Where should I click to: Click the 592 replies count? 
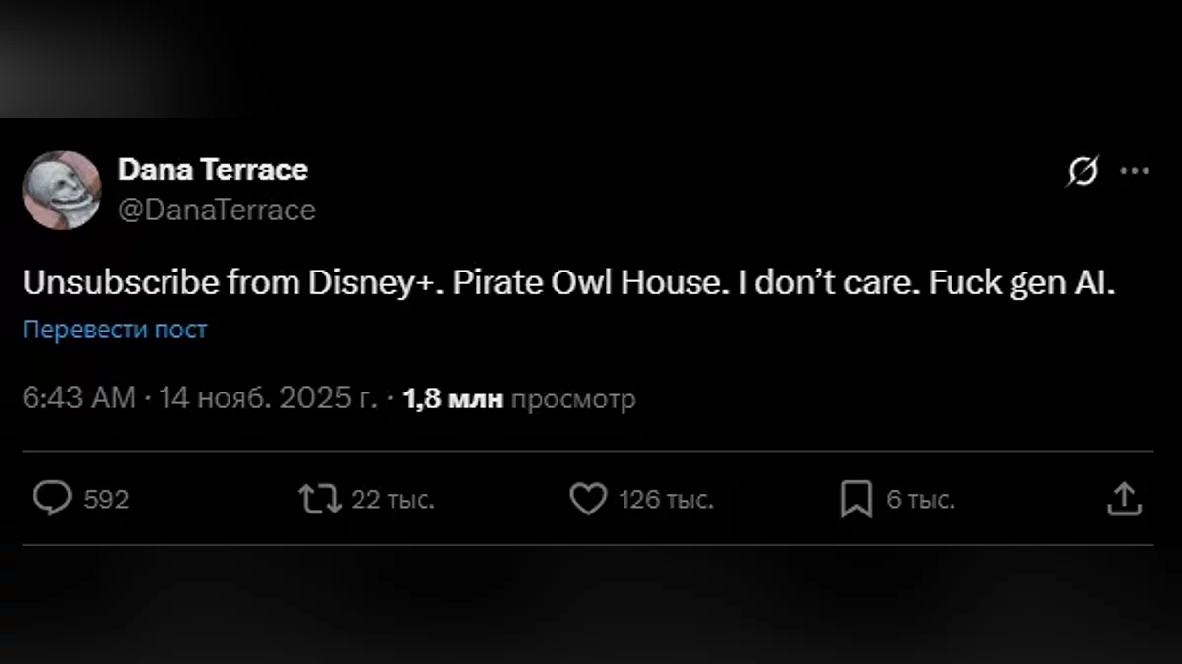(105, 500)
